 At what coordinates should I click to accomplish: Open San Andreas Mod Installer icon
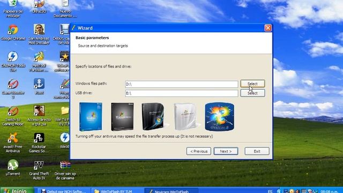point(39,34)
